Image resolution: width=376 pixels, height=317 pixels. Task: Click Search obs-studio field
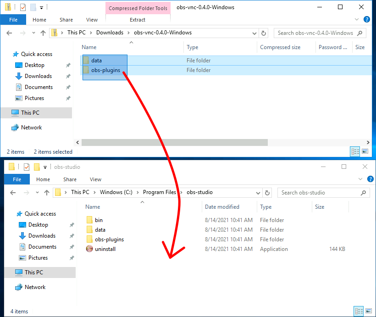[x=323, y=193]
